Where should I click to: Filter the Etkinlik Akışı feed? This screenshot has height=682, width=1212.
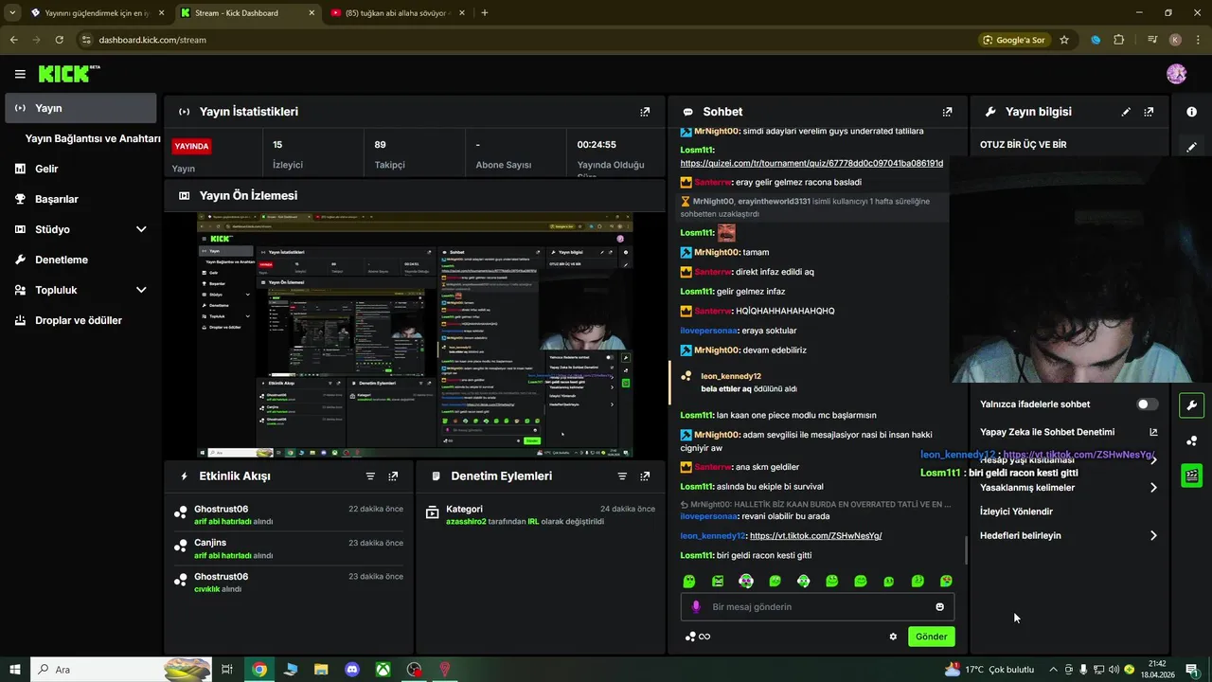click(370, 476)
